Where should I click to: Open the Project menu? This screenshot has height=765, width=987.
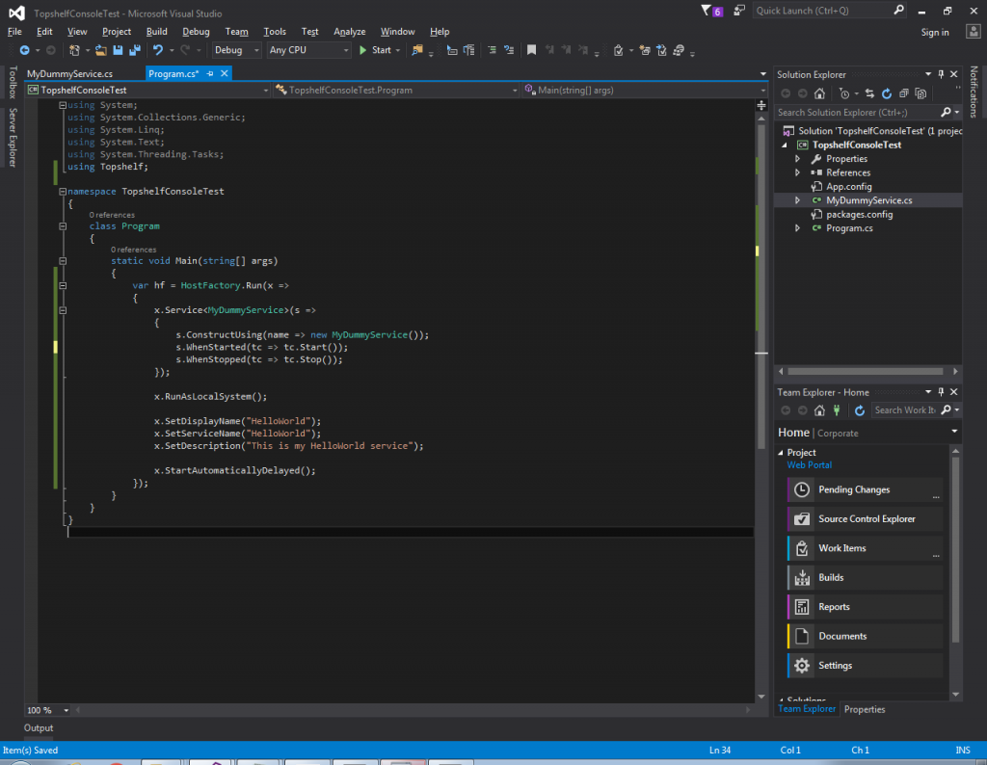(x=117, y=32)
